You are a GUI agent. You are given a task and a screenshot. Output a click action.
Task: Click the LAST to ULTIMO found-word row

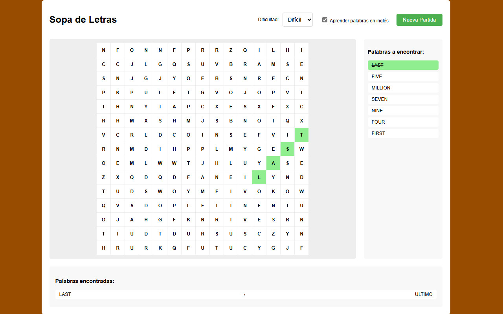coord(246,294)
